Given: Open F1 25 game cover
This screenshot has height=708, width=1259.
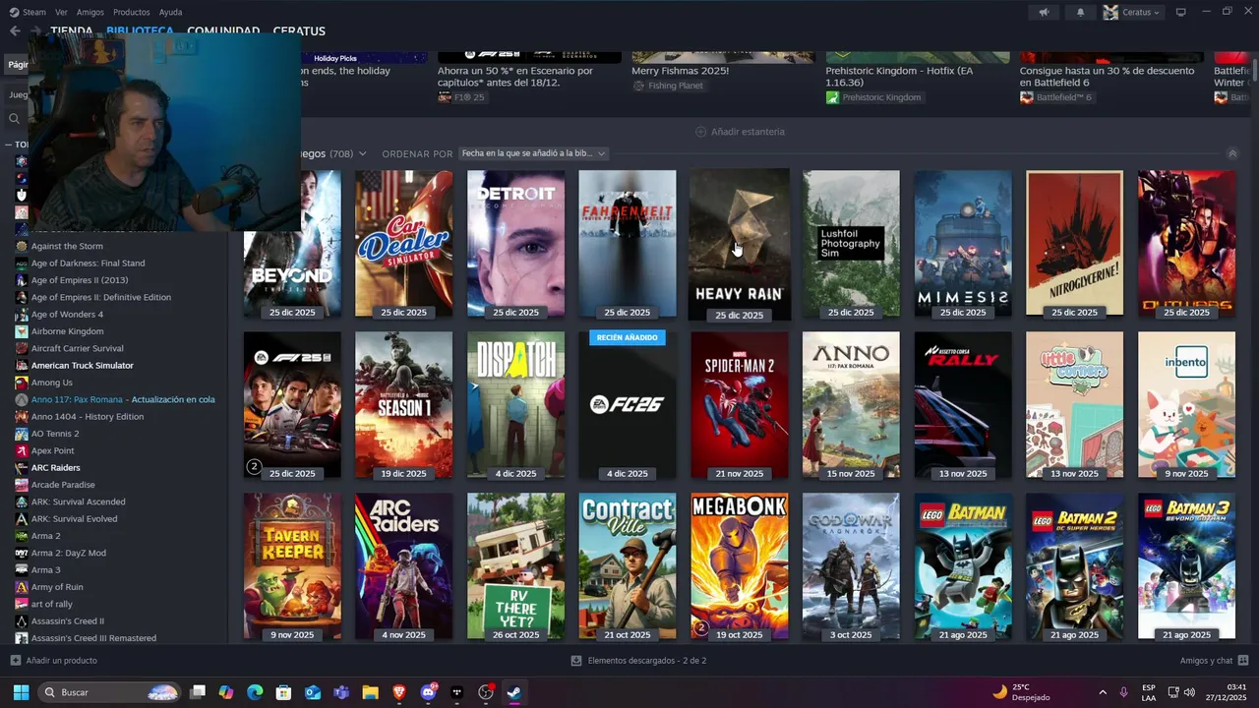Looking at the screenshot, I should (292, 405).
